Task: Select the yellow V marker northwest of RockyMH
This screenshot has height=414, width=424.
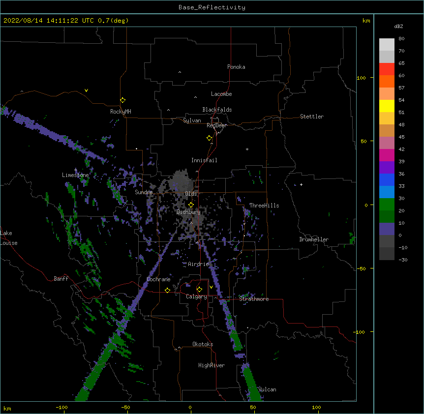Action: point(86,90)
